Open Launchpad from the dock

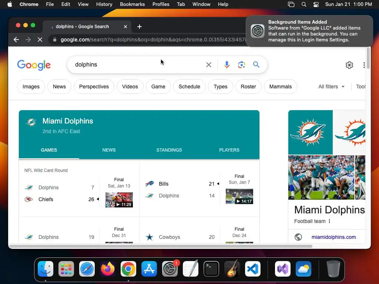[66, 269]
